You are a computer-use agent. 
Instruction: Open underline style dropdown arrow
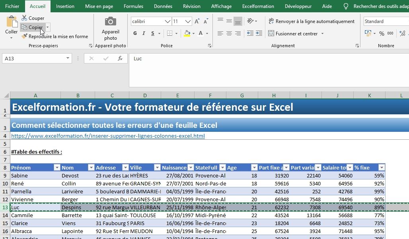pos(159,33)
